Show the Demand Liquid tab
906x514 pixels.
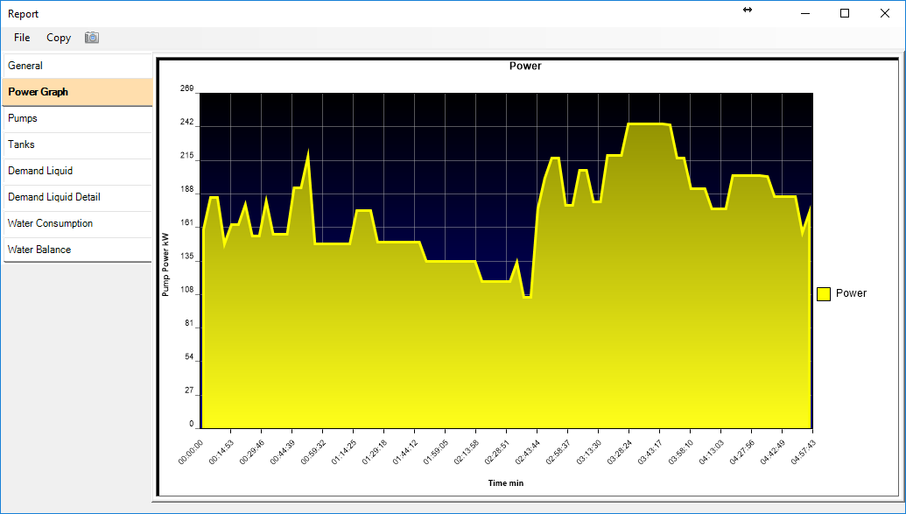pyautogui.click(x=77, y=171)
